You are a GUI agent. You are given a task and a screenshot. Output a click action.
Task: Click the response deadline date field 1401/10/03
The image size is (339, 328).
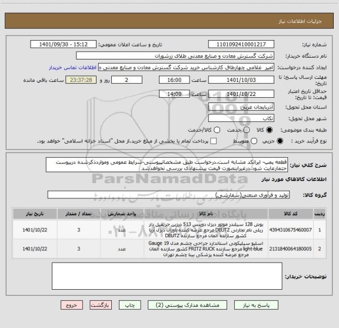[x=241, y=80]
